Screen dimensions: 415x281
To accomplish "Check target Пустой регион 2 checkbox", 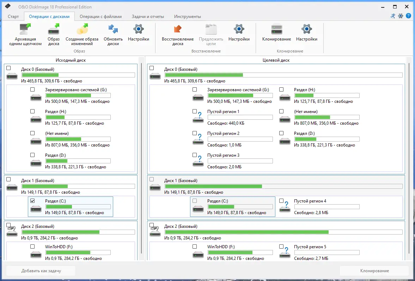I will (195, 133).
